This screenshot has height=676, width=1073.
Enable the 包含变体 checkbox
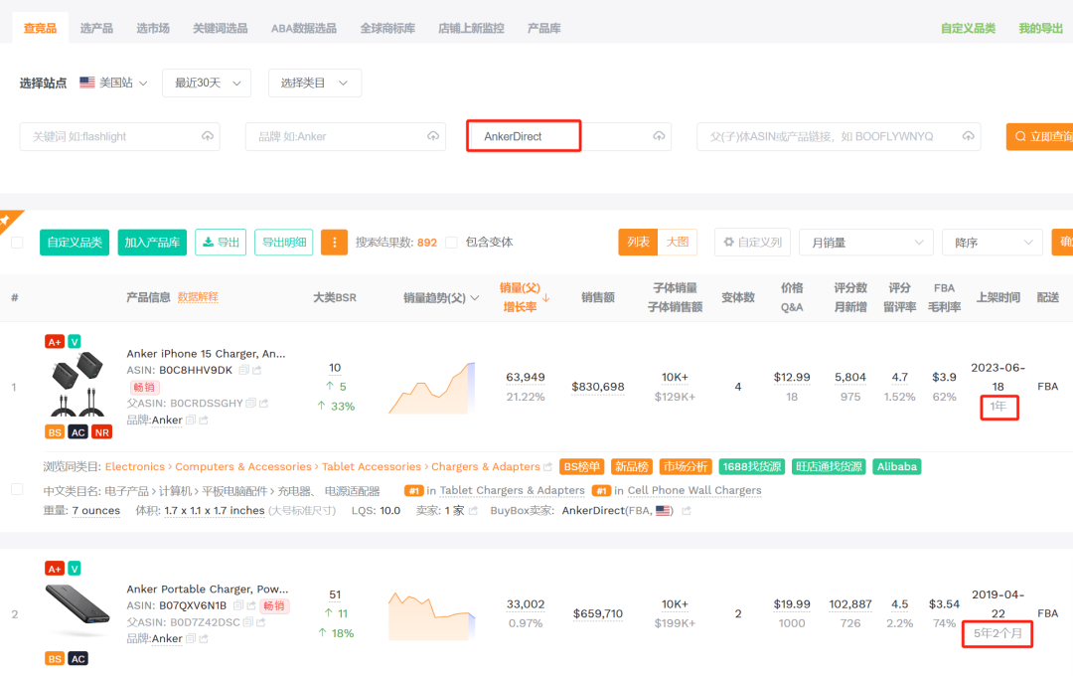(452, 243)
